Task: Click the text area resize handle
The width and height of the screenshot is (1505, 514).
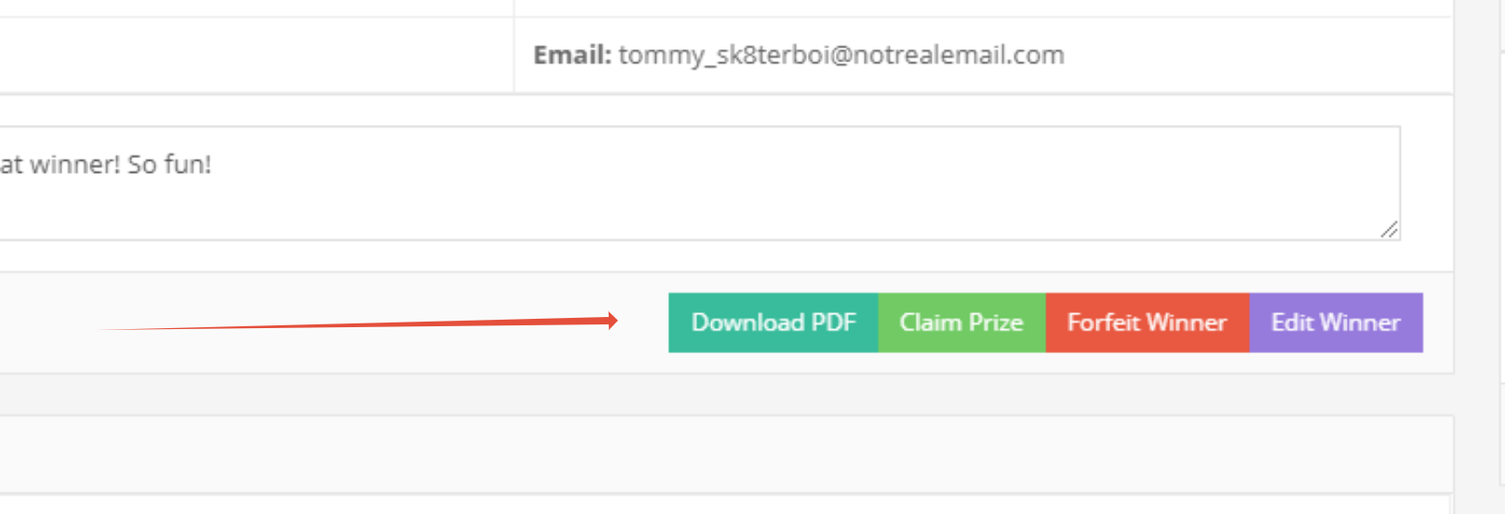Action: tap(1390, 230)
